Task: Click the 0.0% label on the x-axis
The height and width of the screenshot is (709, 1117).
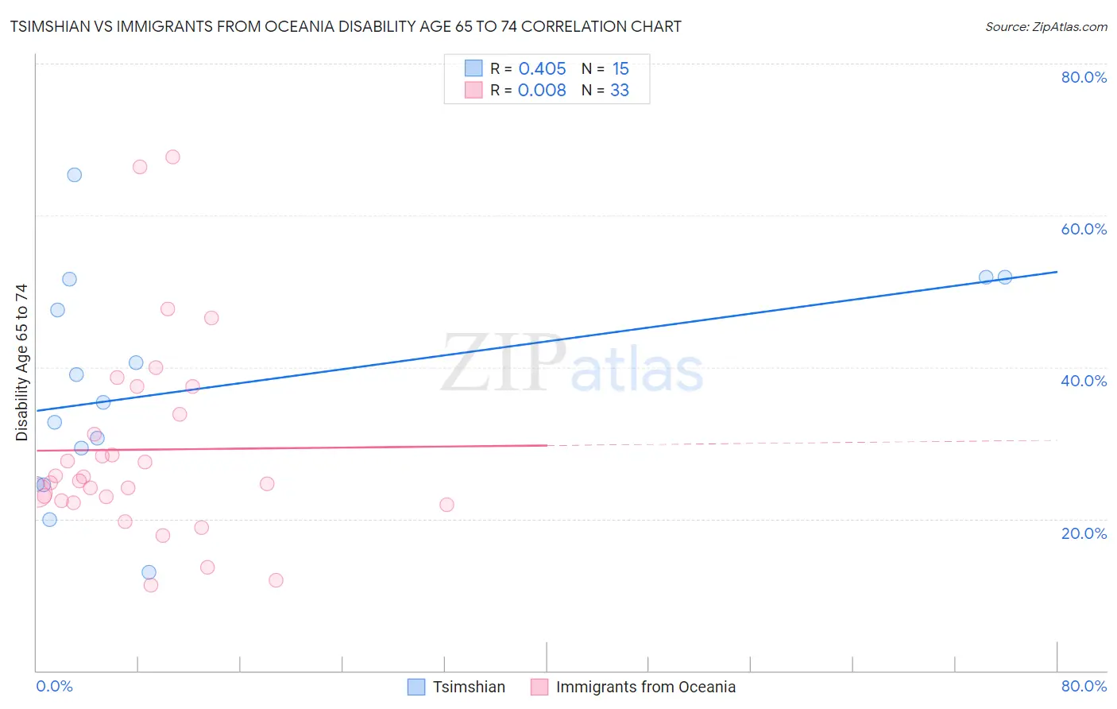Action: 54,686
